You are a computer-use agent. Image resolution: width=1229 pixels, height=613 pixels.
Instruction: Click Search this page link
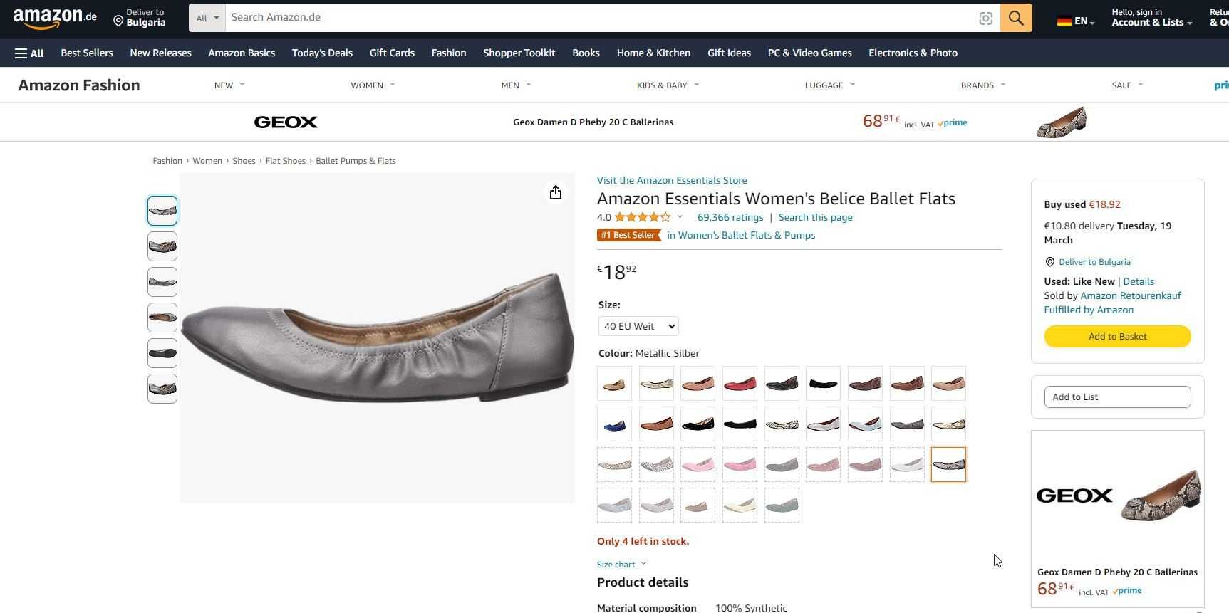[x=815, y=218]
